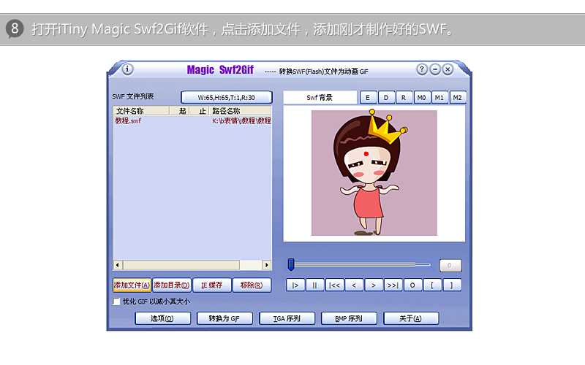The width and height of the screenshot is (585, 365).
Task: Click 添加文件(A) to add a file
Action: [x=132, y=285]
